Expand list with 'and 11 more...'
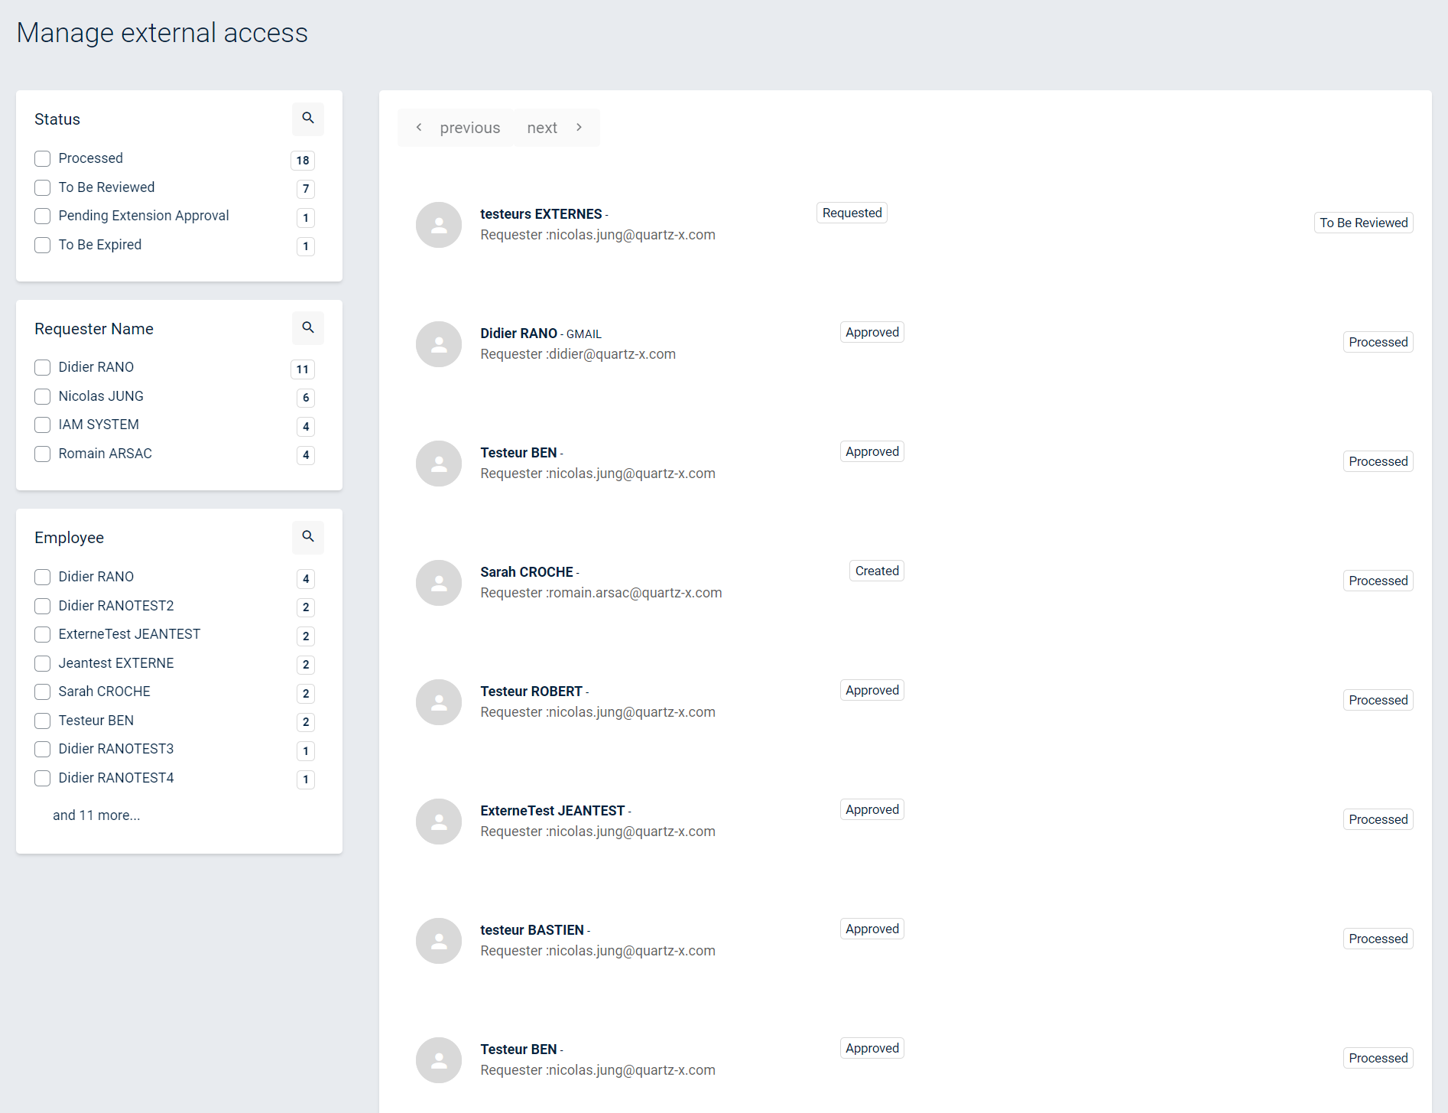The width and height of the screenshot is (1448, 1113). click(x=96, y=815)
